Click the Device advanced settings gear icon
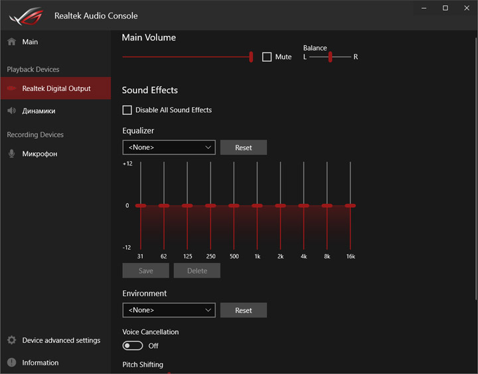 11,340
